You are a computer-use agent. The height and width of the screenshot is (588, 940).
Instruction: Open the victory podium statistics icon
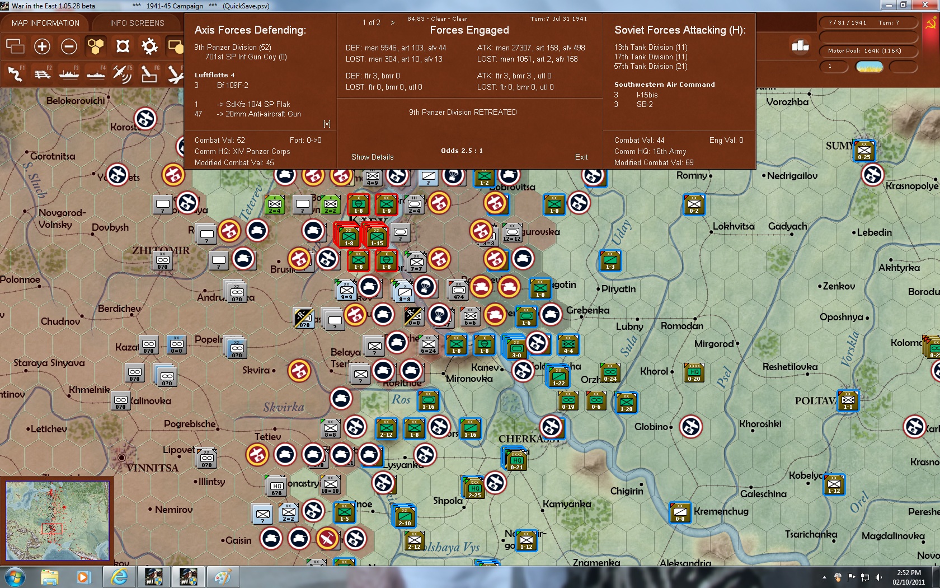tap(800, 45)
